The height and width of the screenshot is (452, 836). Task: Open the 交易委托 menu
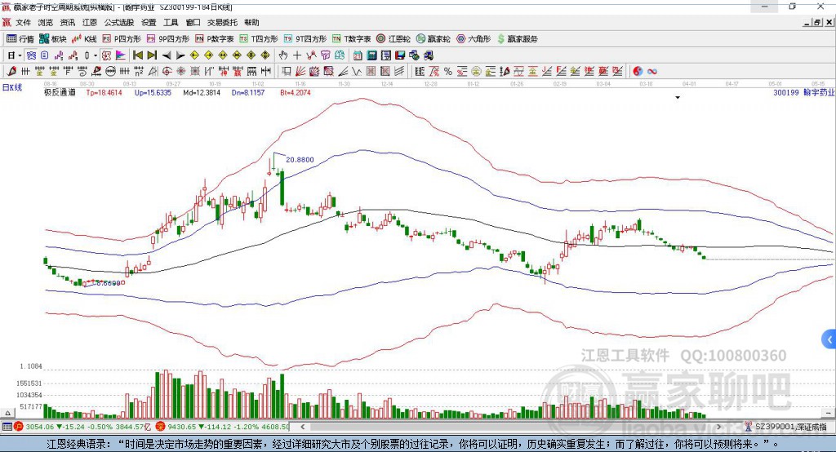(x=222, y=22)
